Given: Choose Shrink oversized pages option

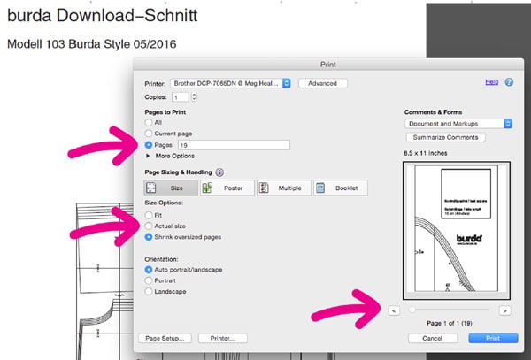Looking at the screenshot, I should (x=149, y=237).
